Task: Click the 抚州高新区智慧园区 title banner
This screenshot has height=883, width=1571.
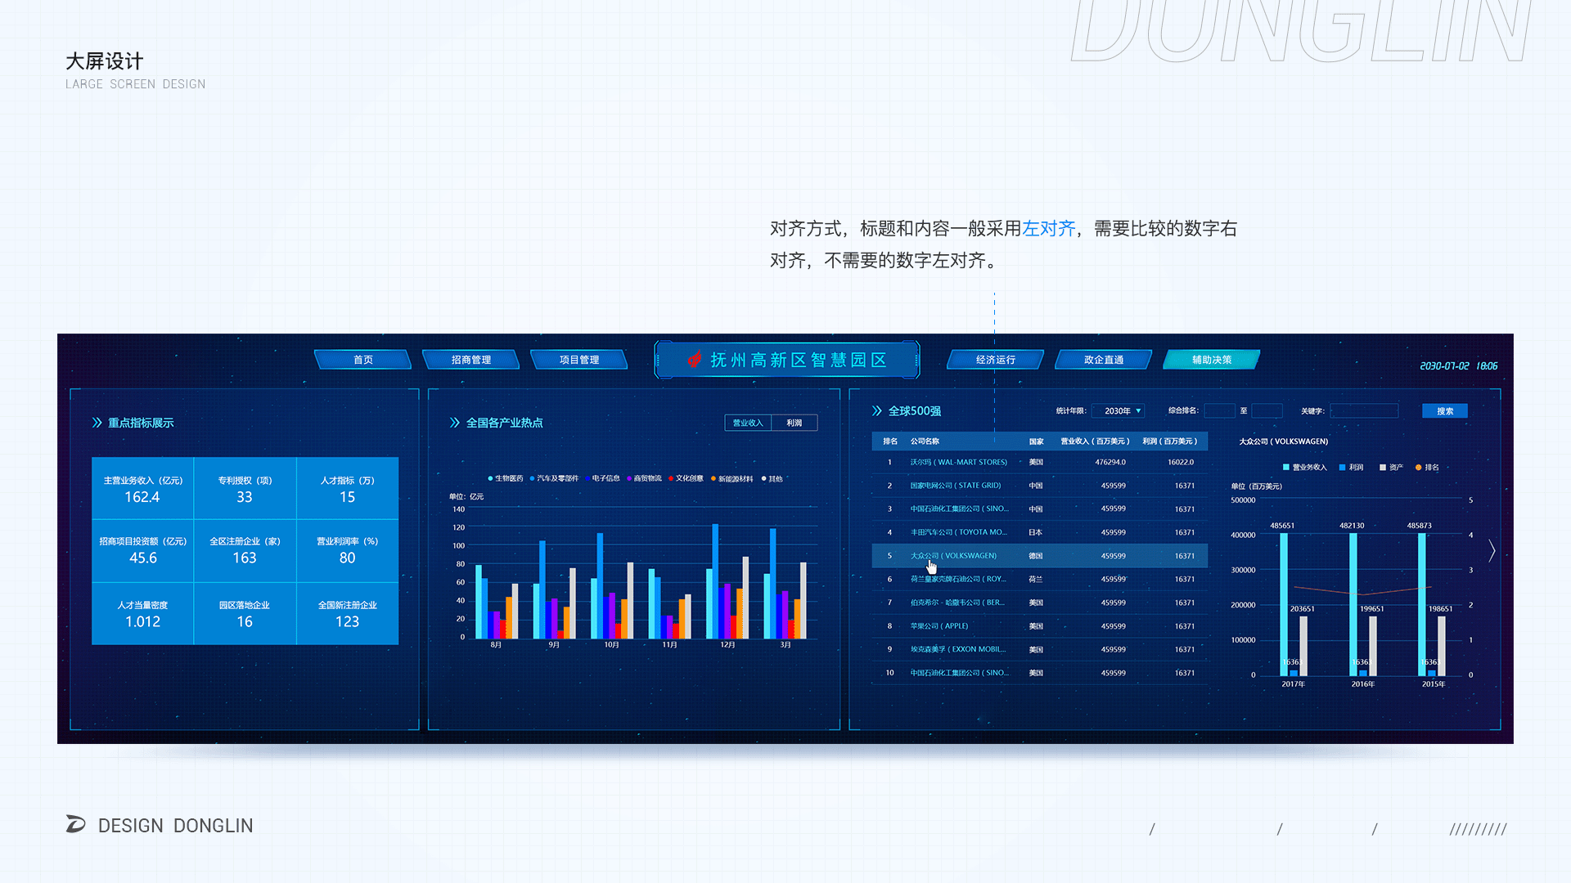Action: pos(787,360)
